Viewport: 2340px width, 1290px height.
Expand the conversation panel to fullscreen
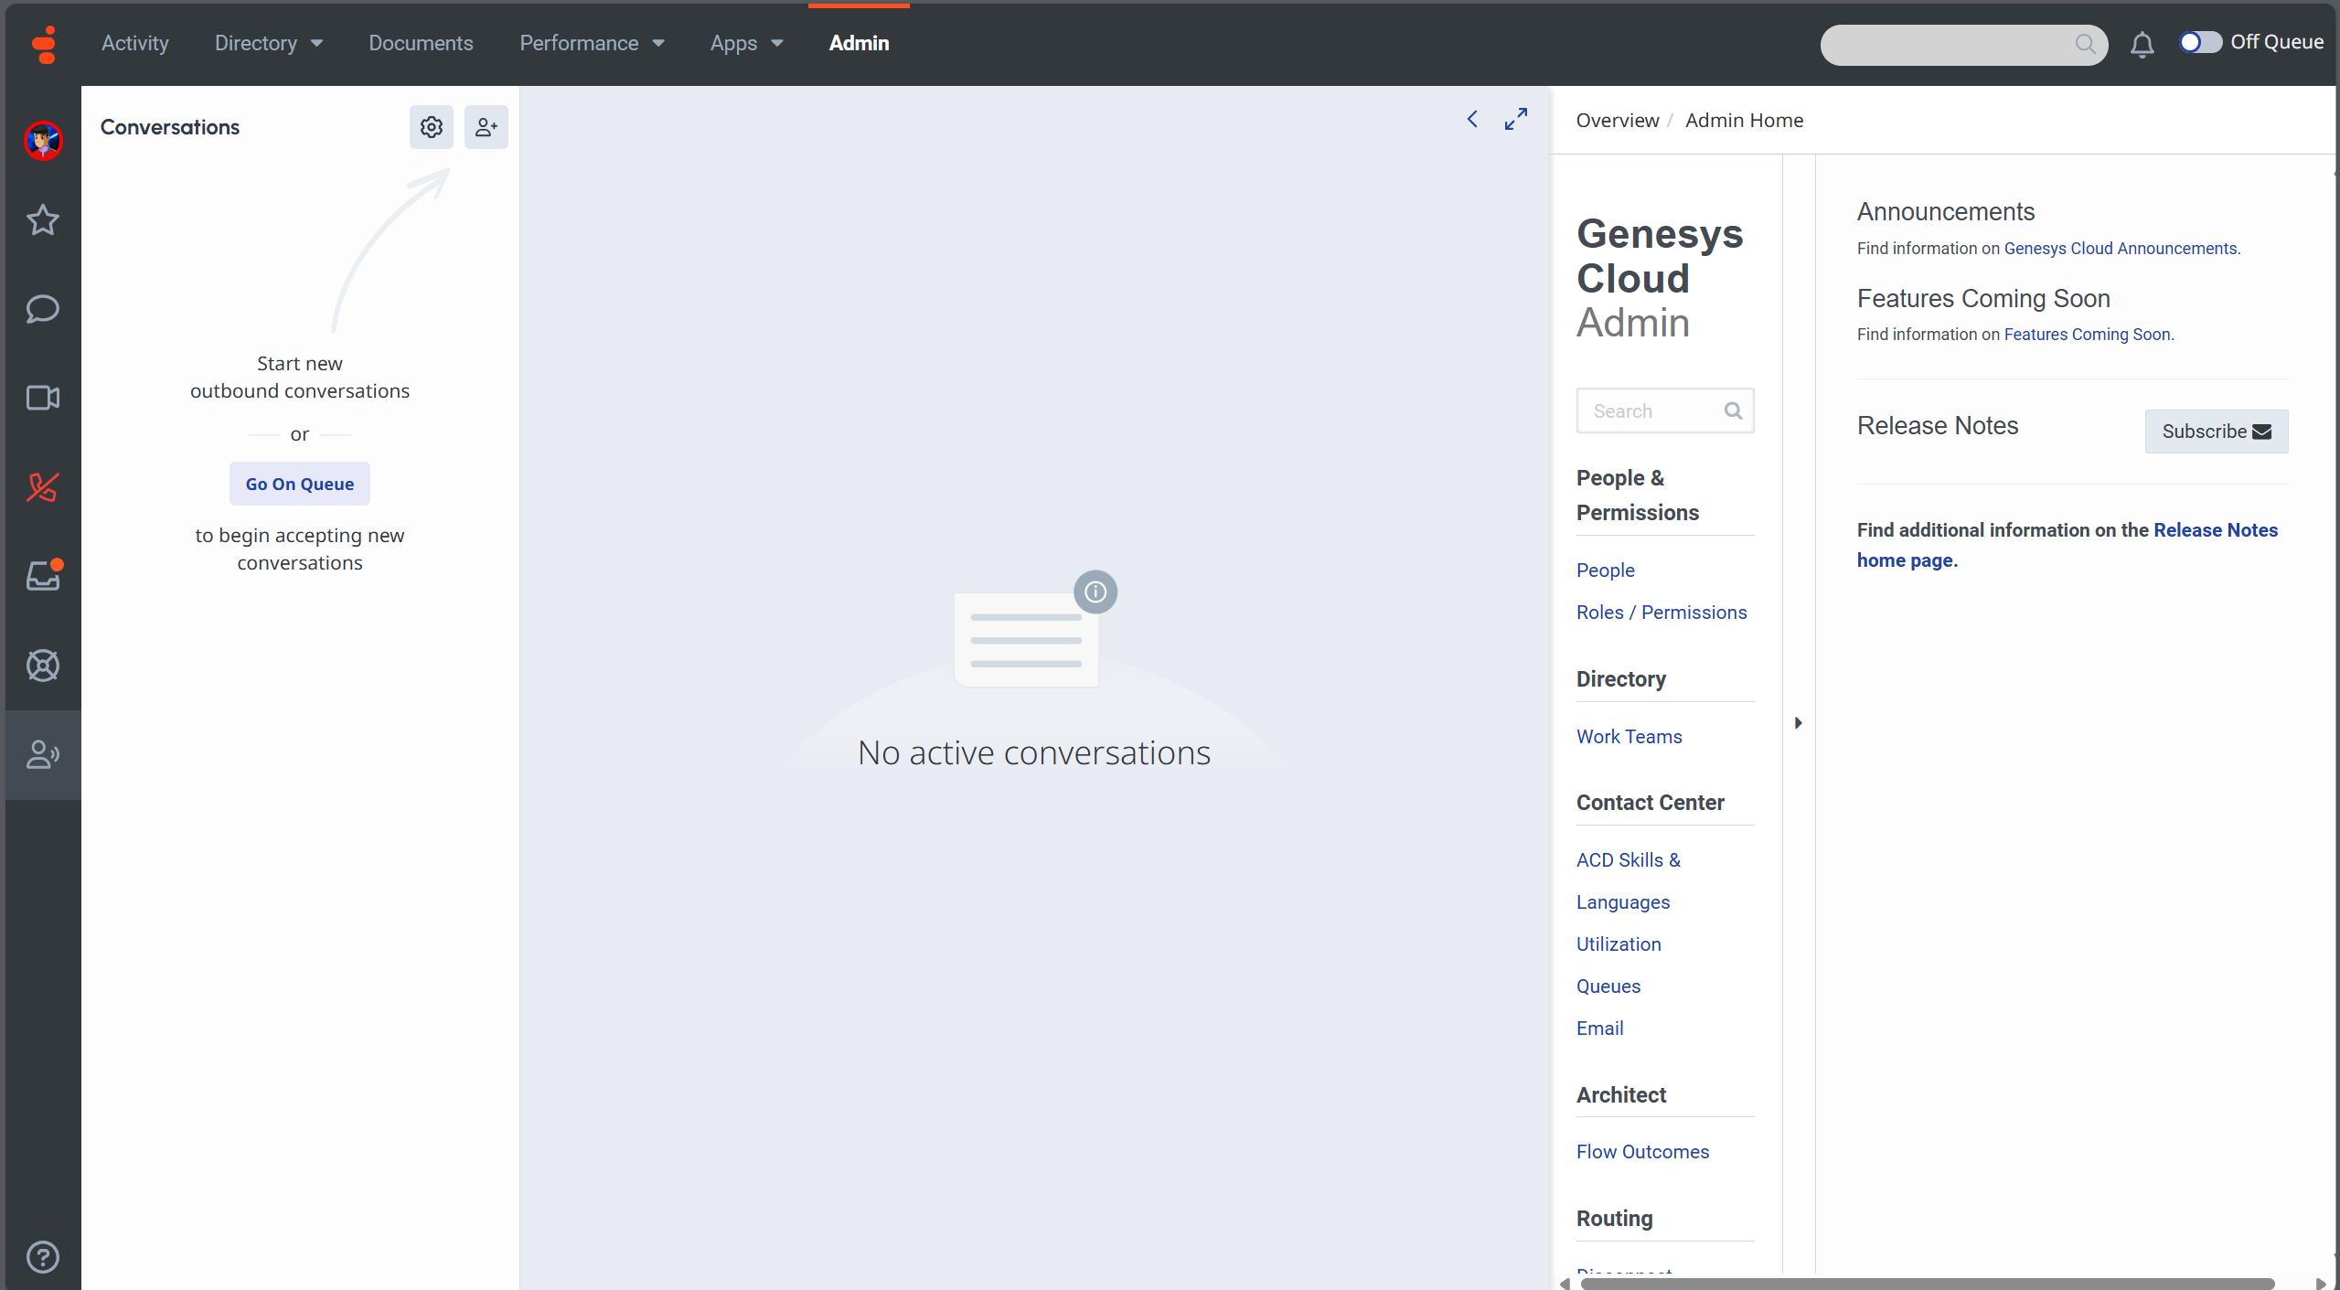coord(1515,120)
